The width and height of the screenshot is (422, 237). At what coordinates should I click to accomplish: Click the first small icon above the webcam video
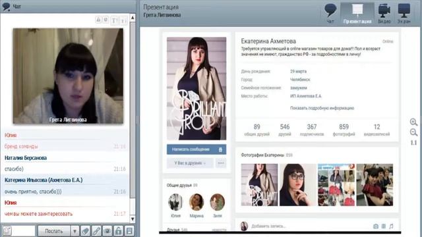pos(98,20)
